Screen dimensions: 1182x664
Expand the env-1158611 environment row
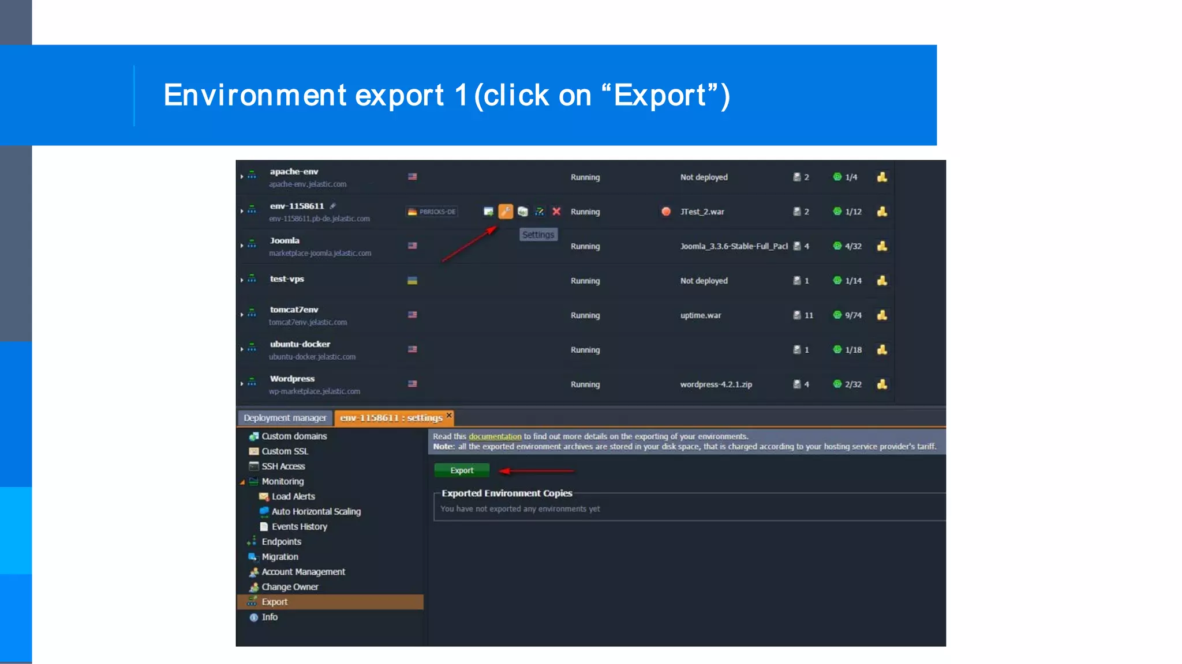point(241,211)
